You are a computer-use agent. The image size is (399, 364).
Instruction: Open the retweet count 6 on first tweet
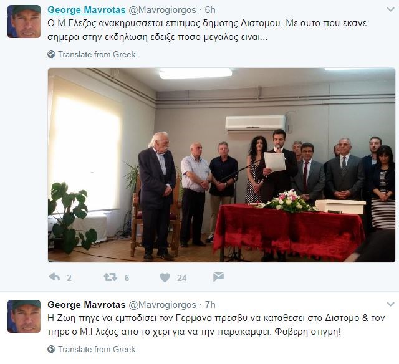pyautogui.click(x=127, y=278)
